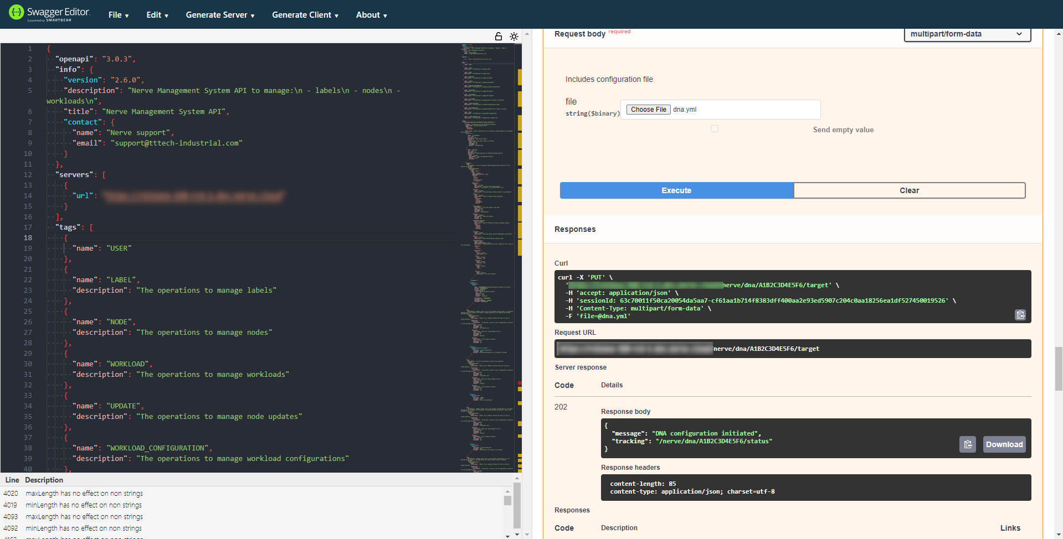Open the Edit menu
This screenshot has height=539, width=1063.
pos(157,15)
